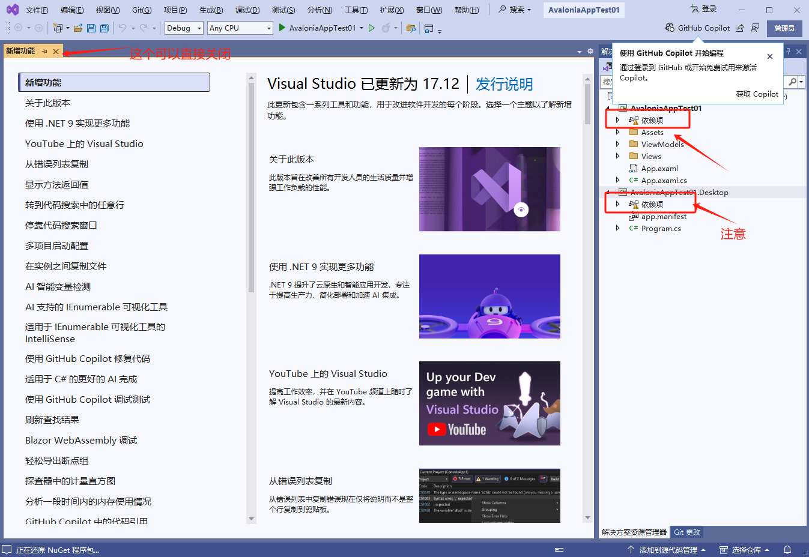Select App.axaml file in Solution Explorer
The width and height of the screenshot is (809, 557).
click(659, 168)
